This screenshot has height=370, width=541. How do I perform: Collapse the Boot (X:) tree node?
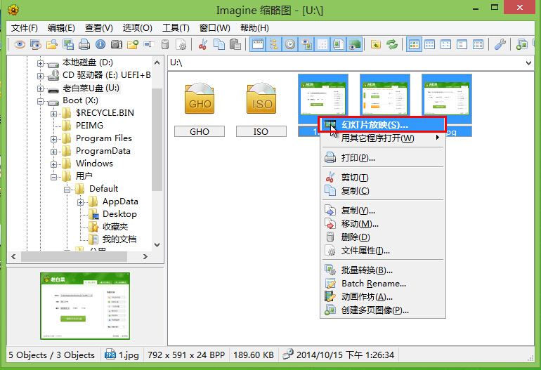coord(40,101)
